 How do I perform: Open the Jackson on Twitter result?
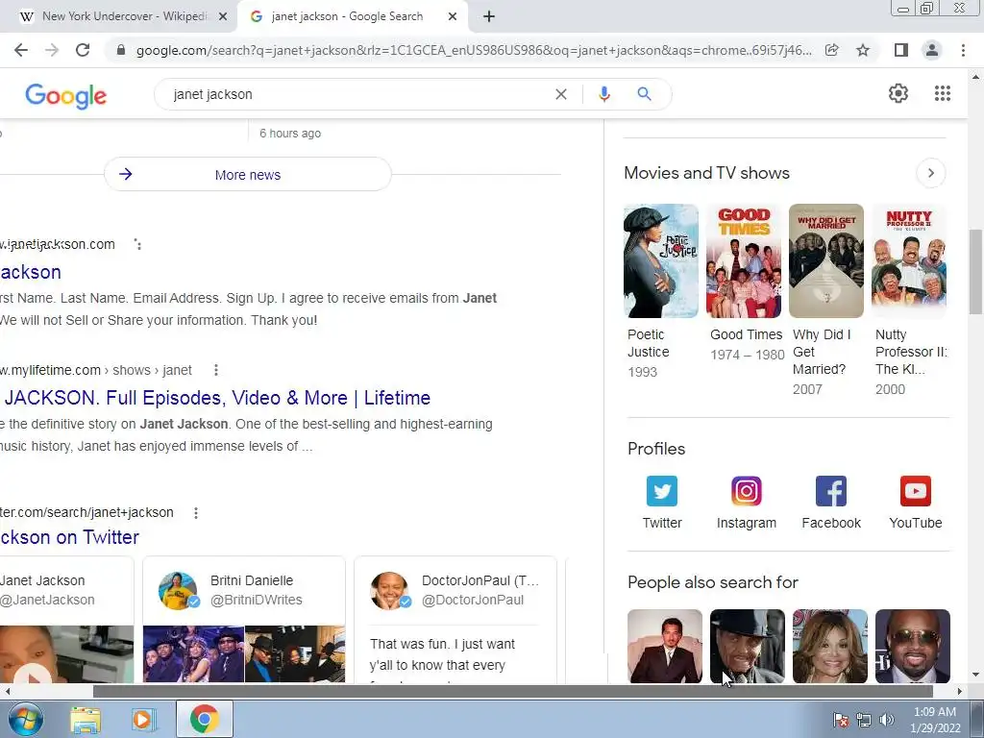tap(69, 537)
